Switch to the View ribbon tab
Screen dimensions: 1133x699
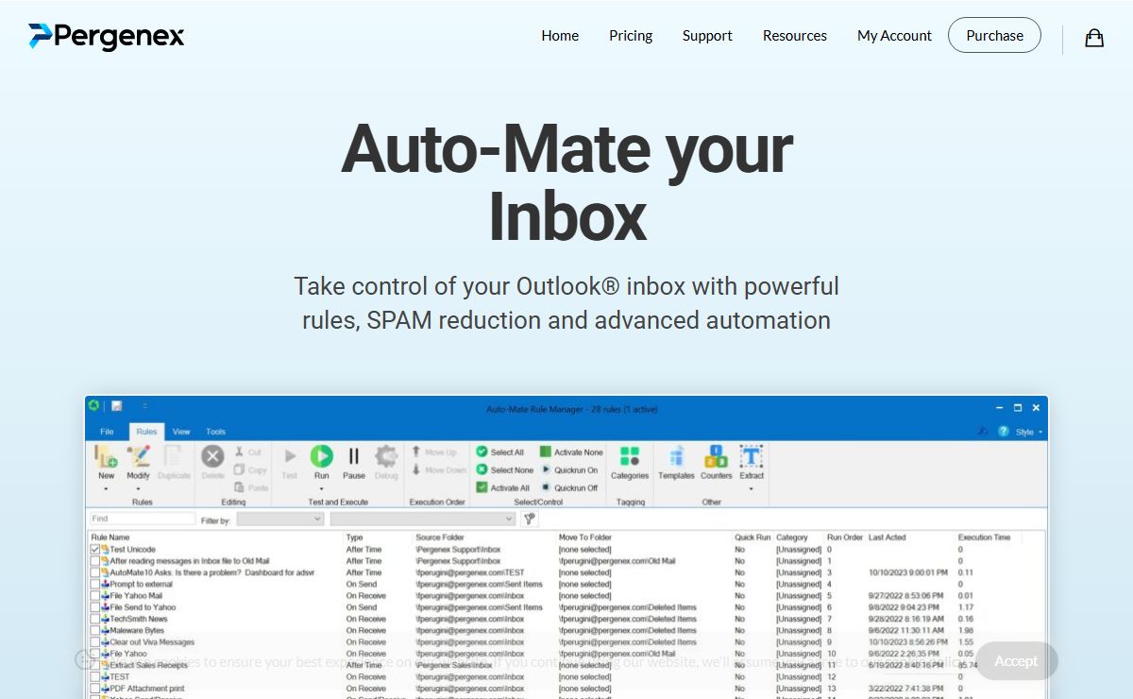(x=181, y=432)
